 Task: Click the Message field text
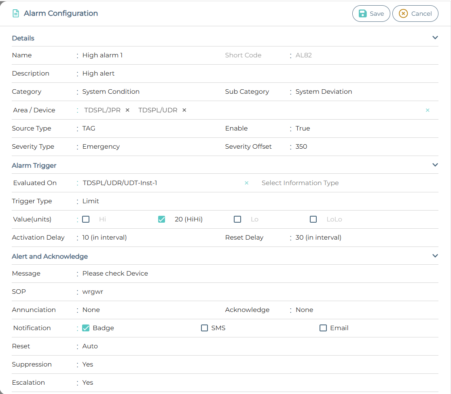[115, 274]
